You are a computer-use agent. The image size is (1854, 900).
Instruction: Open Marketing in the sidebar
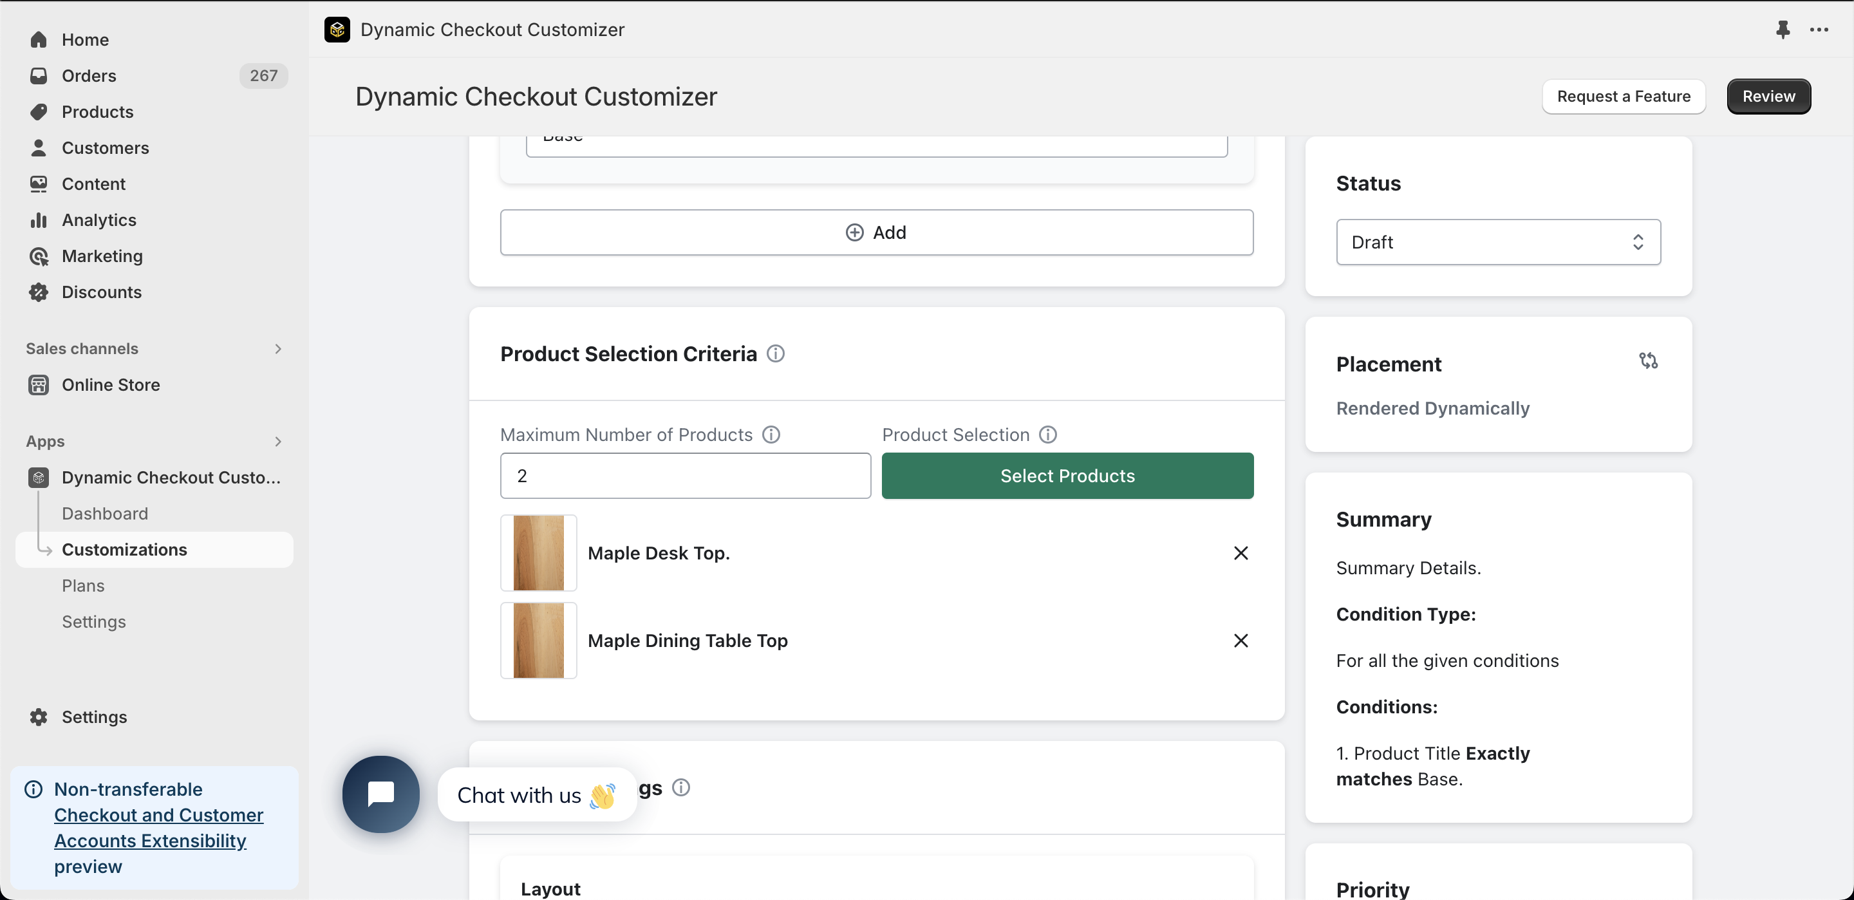(102, 256)
